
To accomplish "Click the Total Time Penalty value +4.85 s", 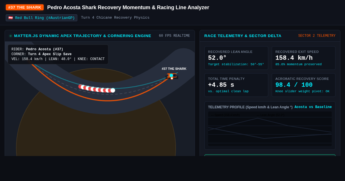I will 221,85.
